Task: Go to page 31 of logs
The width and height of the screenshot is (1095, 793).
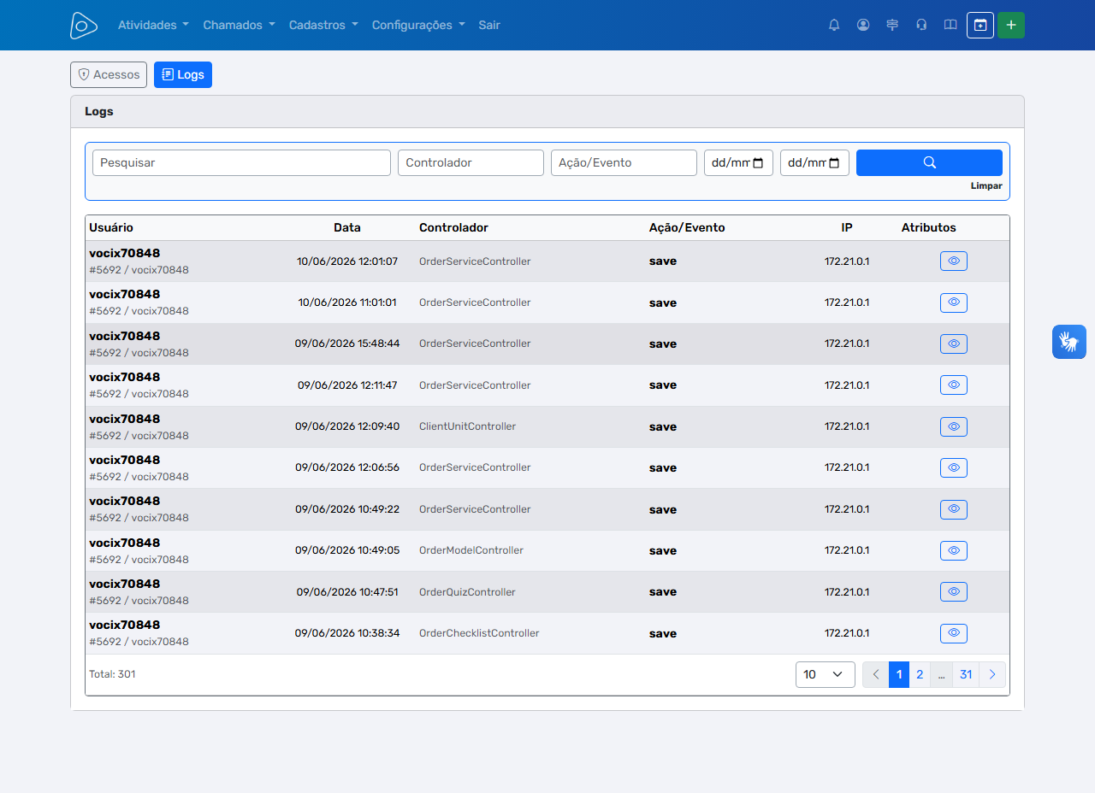Action: 966,674
